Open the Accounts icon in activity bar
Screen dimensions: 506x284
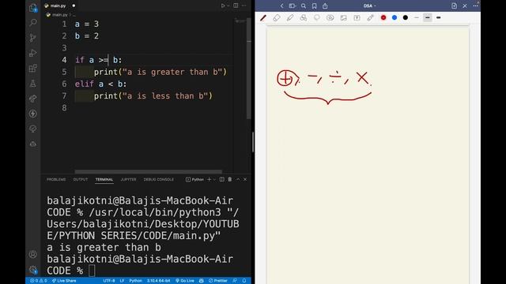(33, 254)
